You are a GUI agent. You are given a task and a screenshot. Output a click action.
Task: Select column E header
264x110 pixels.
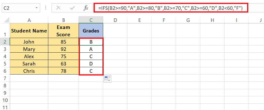tap(139, 20)
